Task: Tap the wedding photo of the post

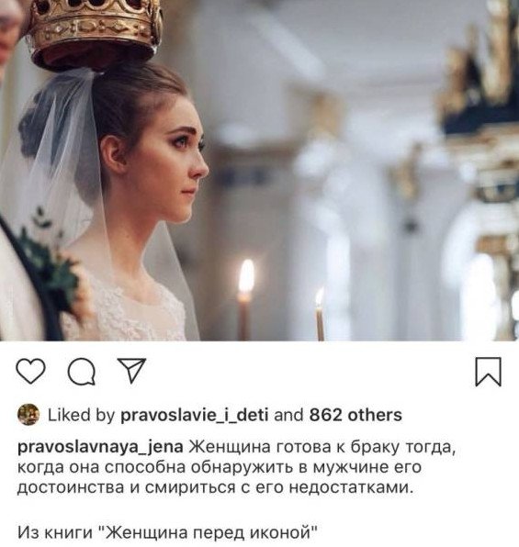Action: tap(259, 170)
